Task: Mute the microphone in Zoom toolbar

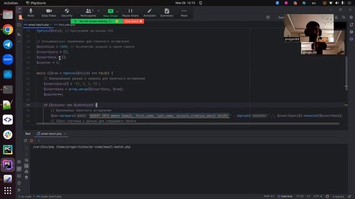Action: coord(31,13)
